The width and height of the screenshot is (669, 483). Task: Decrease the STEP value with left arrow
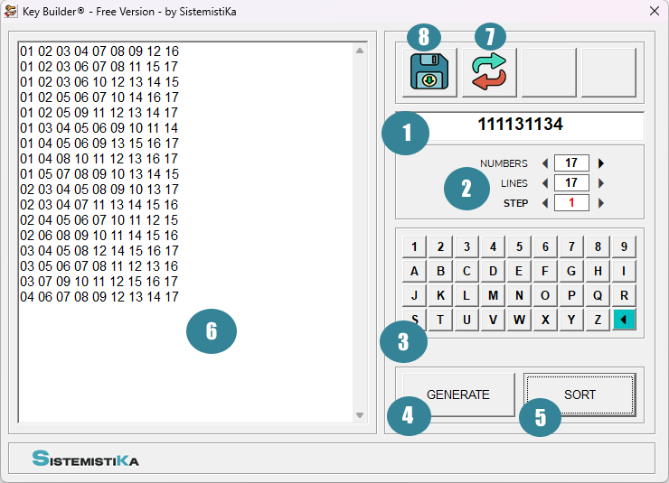(544, 203)
